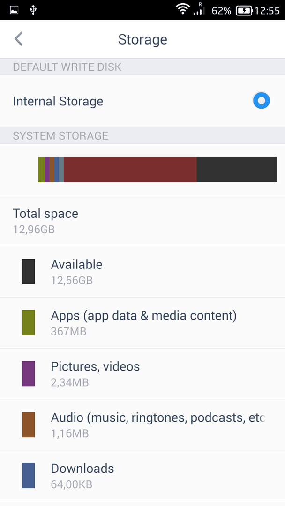Open the Available space entry
Screen dimensions: 285x506
[x=142, y=272]
